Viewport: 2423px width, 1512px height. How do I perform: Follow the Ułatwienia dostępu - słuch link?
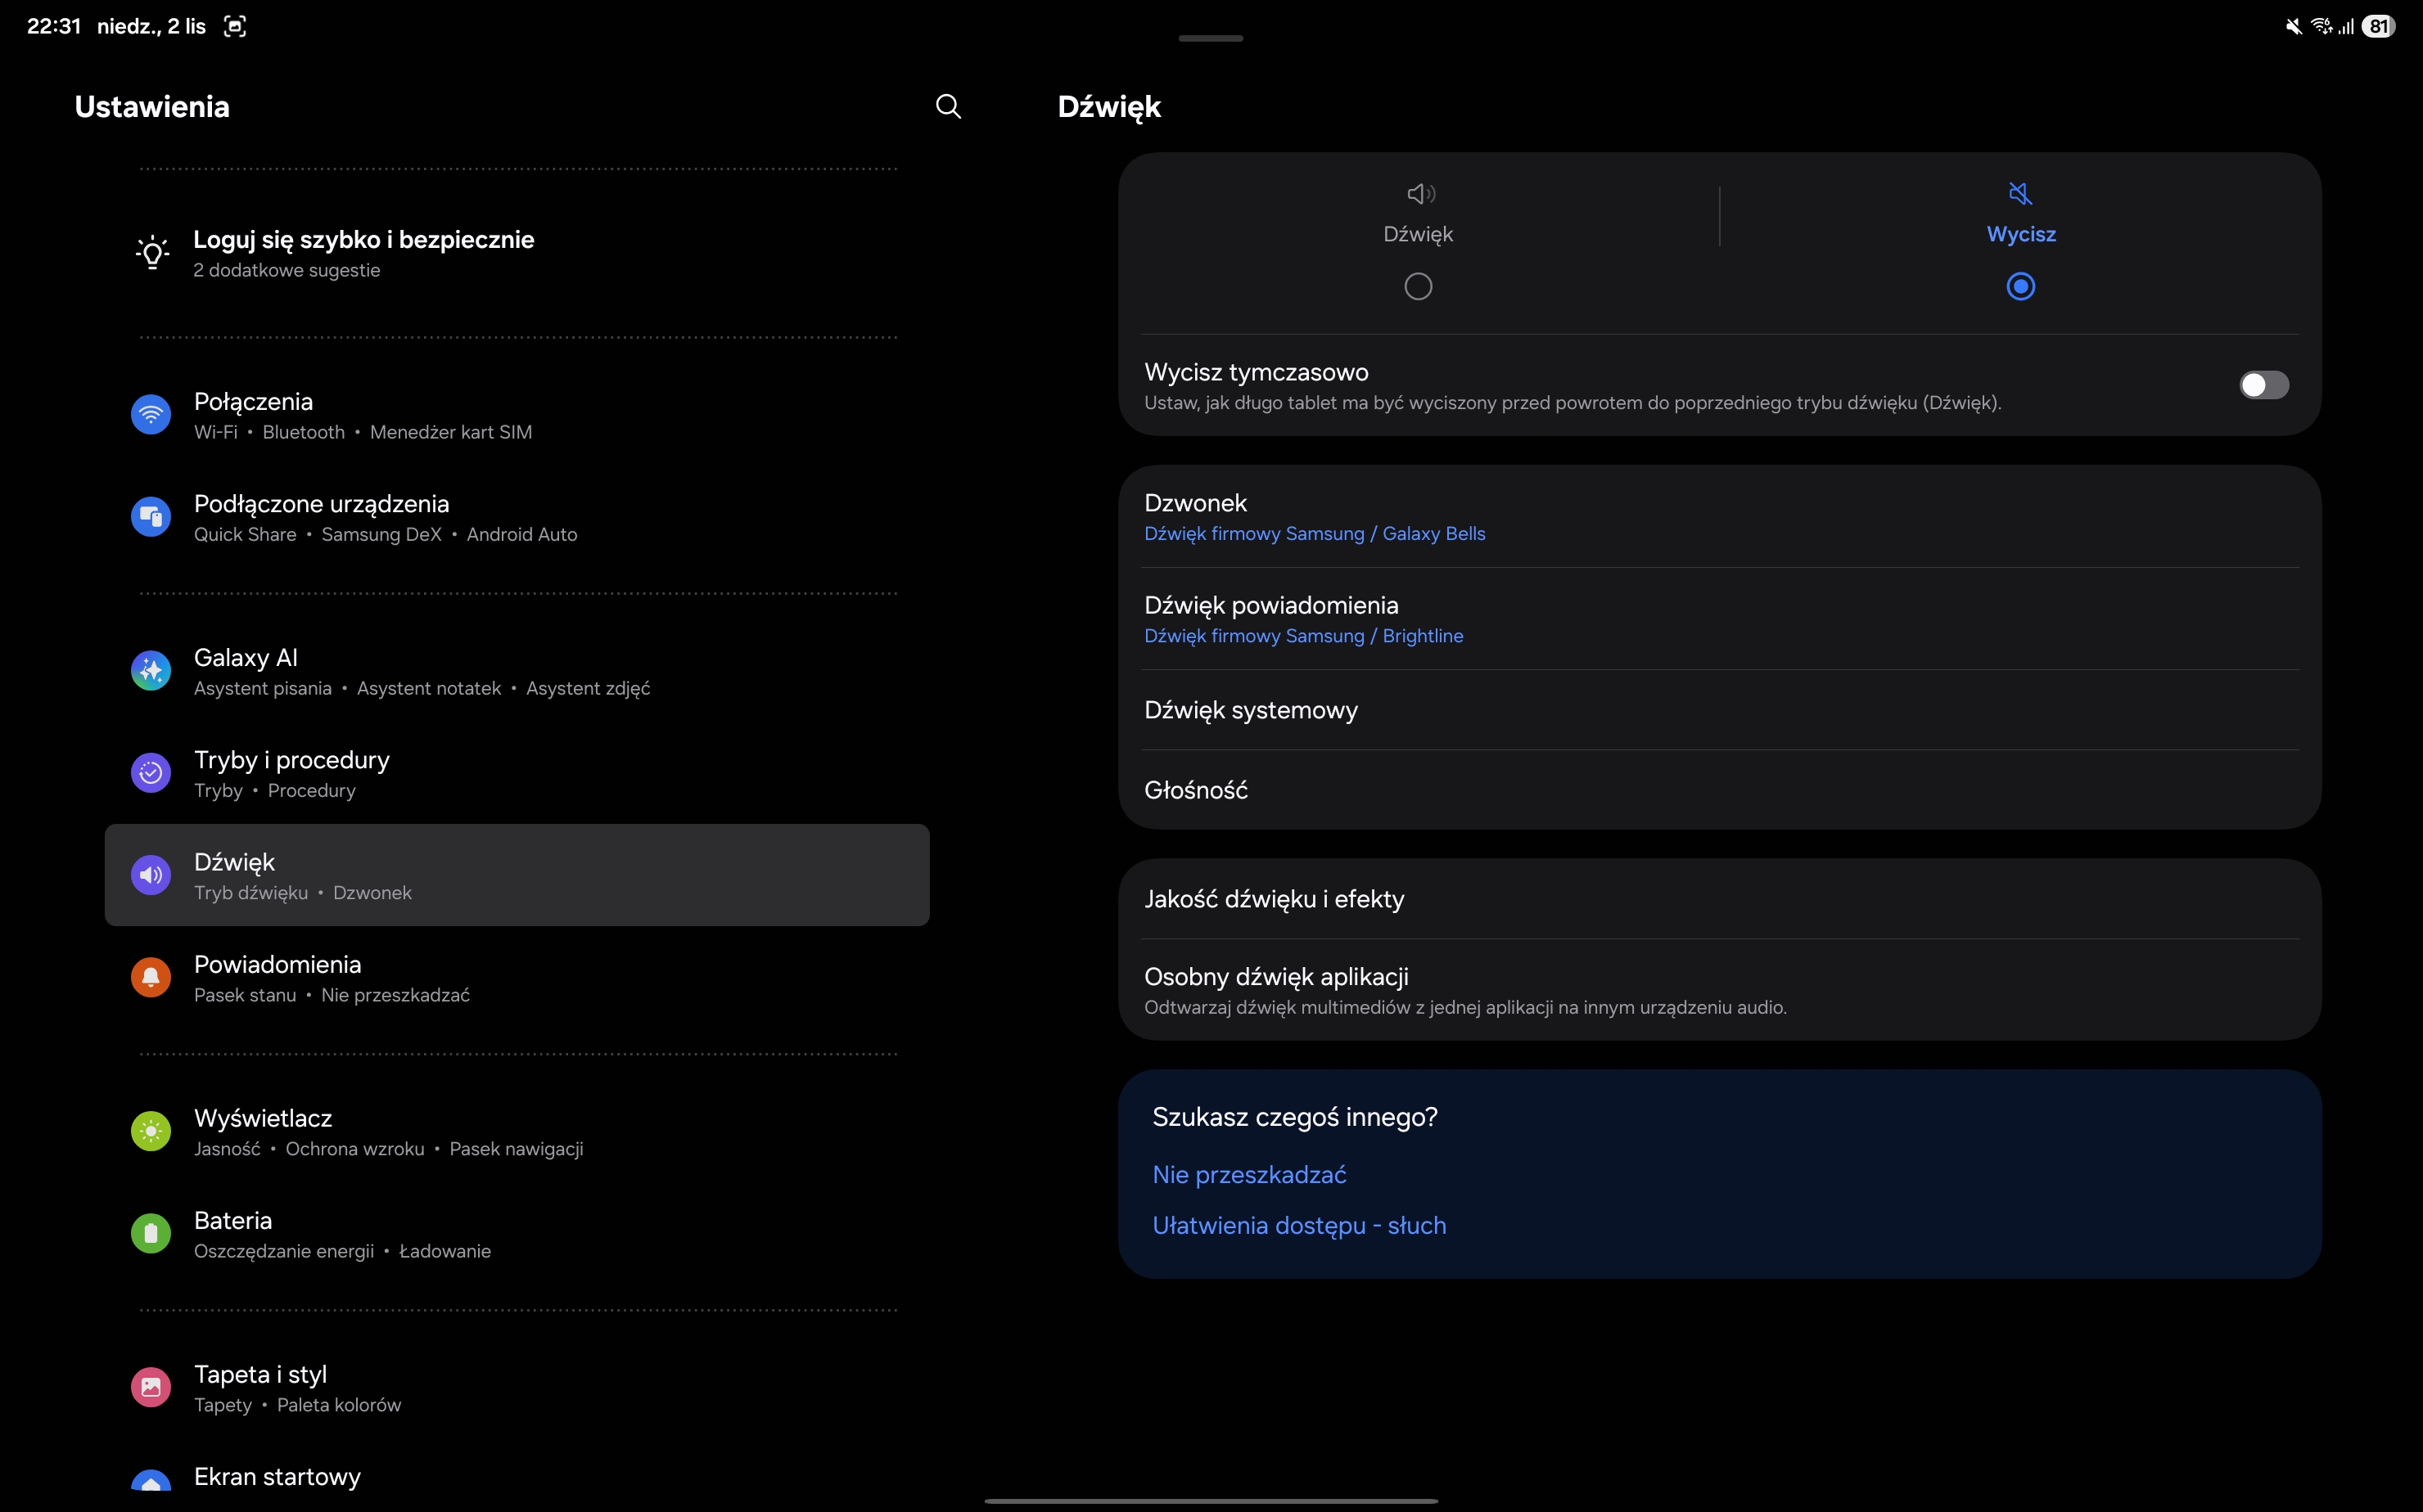(x=1298, y=1226)
